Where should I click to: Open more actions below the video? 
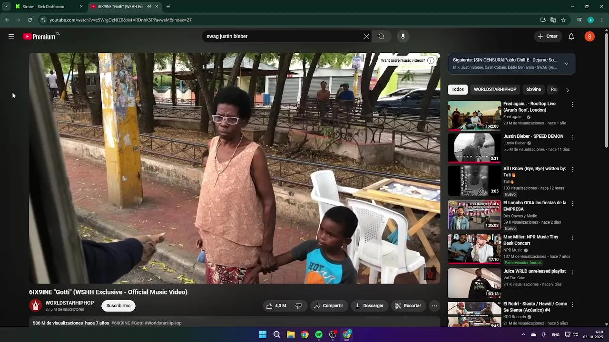tap(434, 306)
